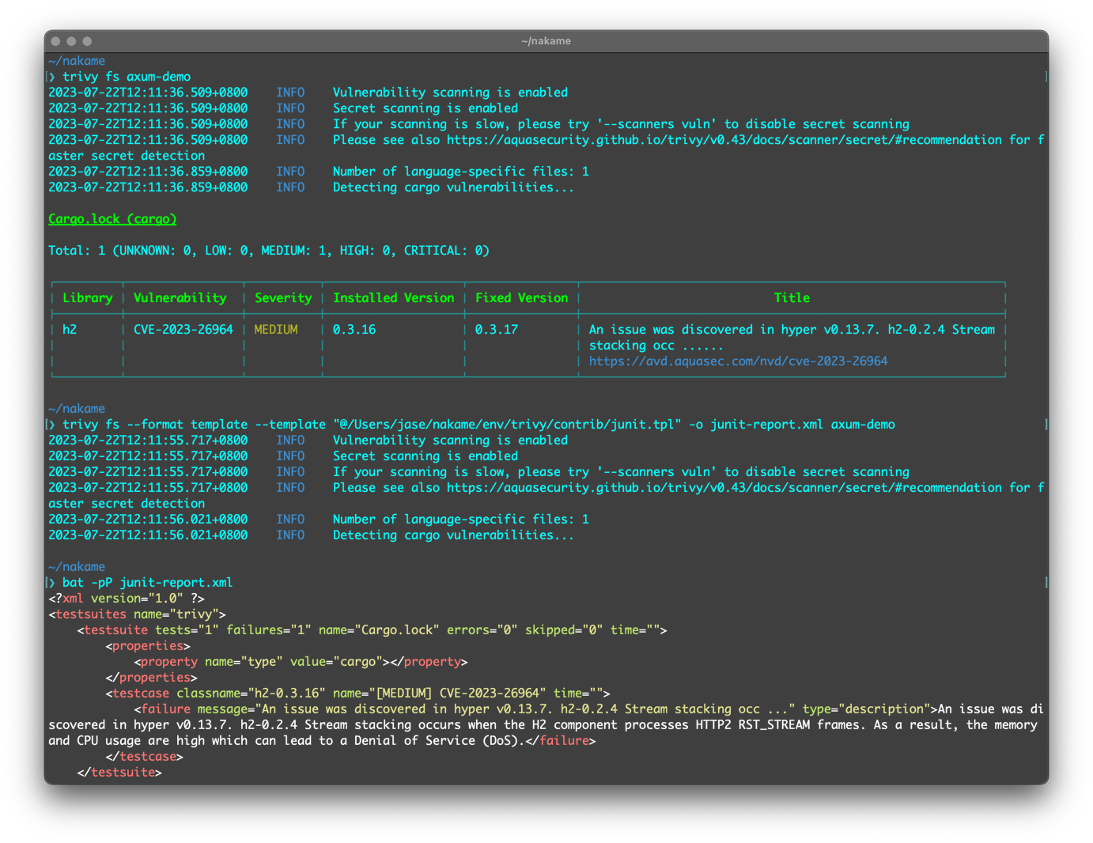
Task: Select the CVE-2023-26964 cell in the table
Action: (183, 330)
